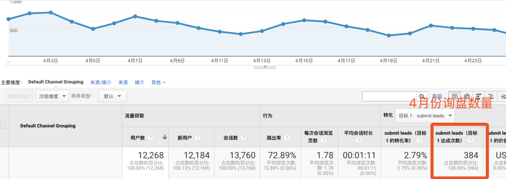Image resolution: width=506 pixels, height=179 pixels.
Task: Switch to the pie chart percentage view
Action: click(467, 96)
